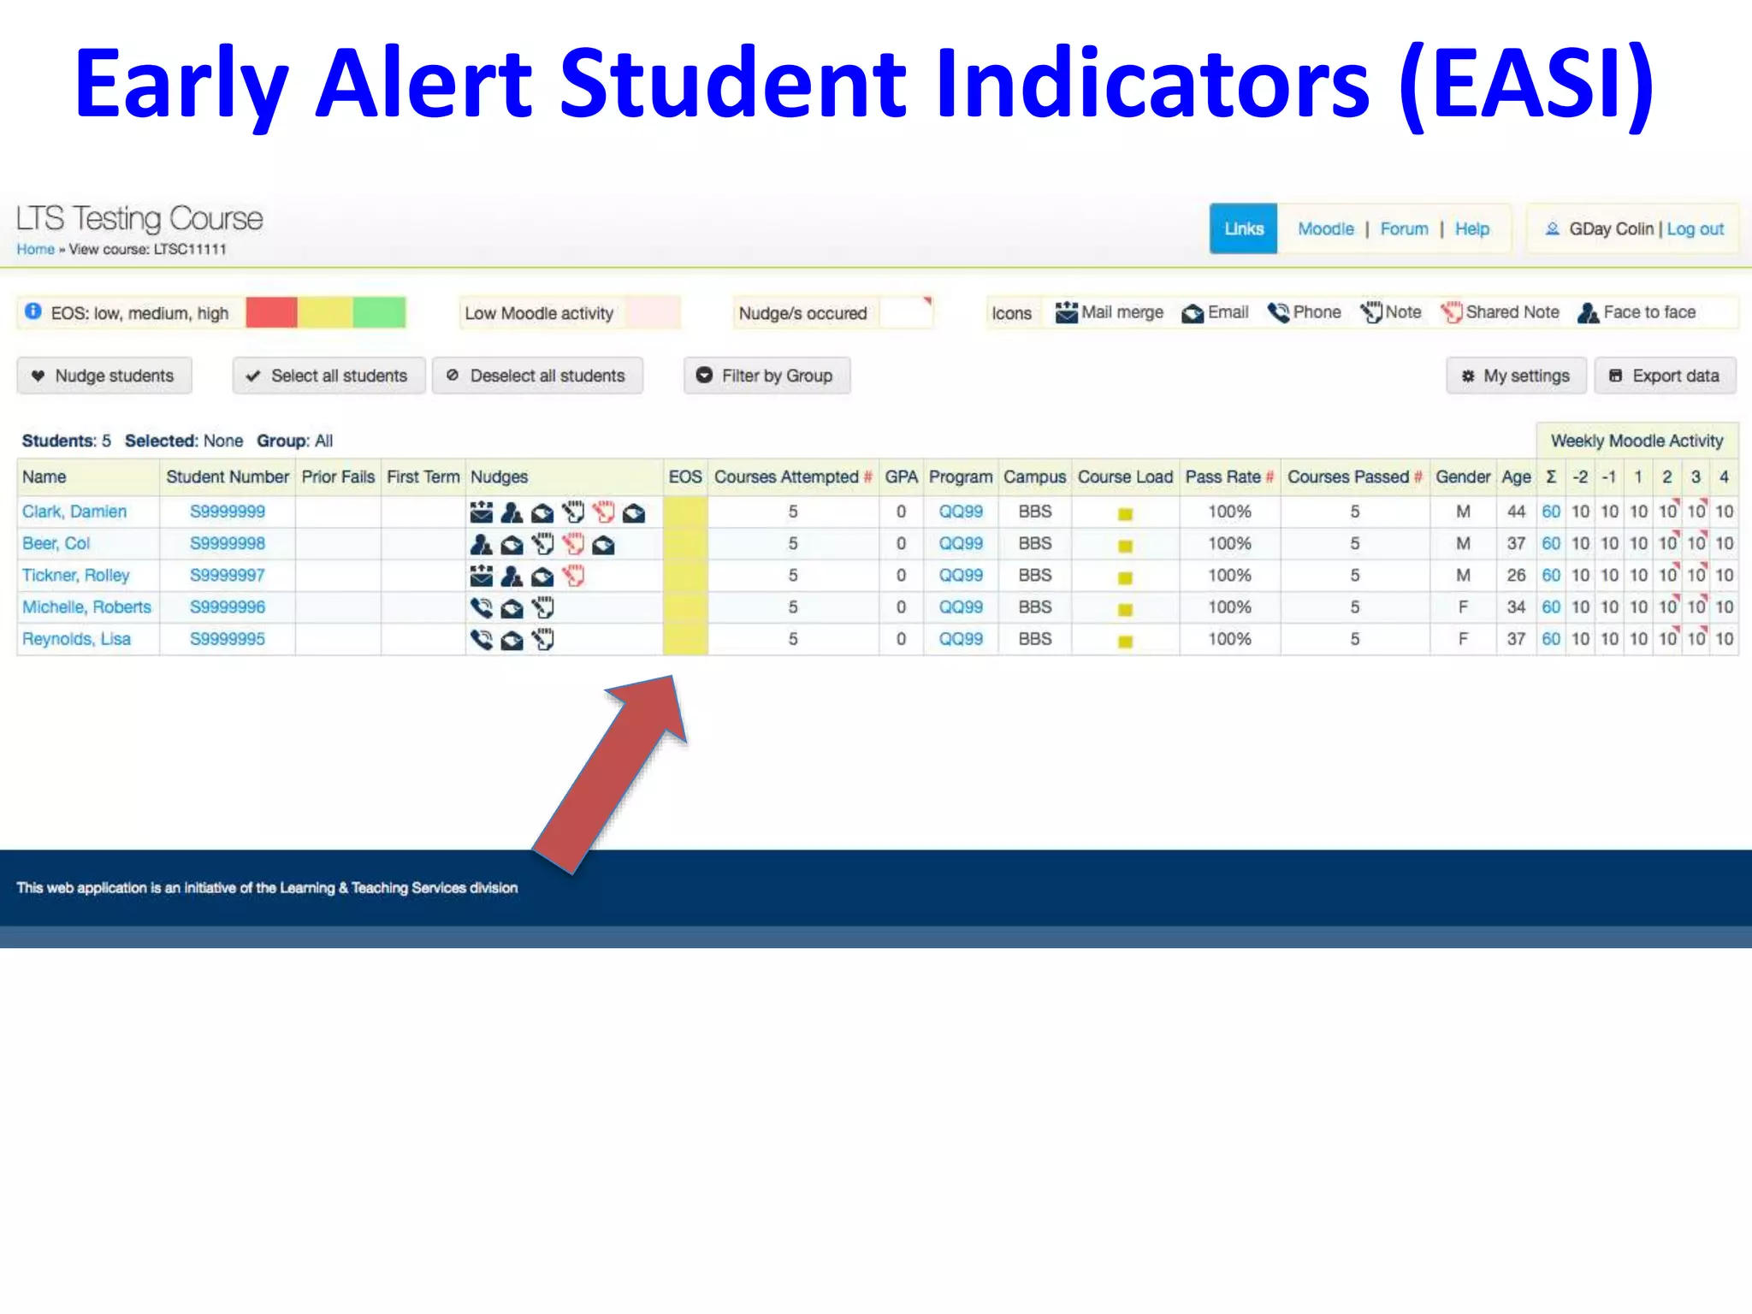Click the Links tab in header
The image size is (1752, 1314).
1243,228
